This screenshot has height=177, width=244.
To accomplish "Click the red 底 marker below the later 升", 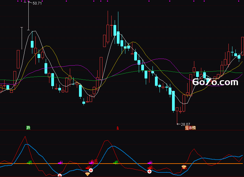I will [x=150, y=168].
